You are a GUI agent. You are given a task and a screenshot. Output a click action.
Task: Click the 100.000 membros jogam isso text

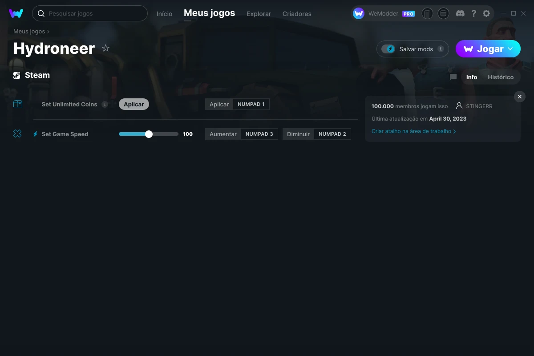(410, 106)
